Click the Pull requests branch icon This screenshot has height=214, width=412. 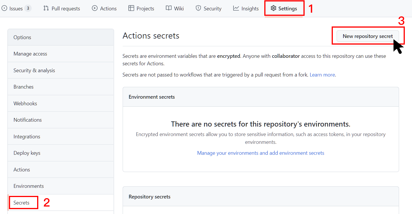click(46, 8)
